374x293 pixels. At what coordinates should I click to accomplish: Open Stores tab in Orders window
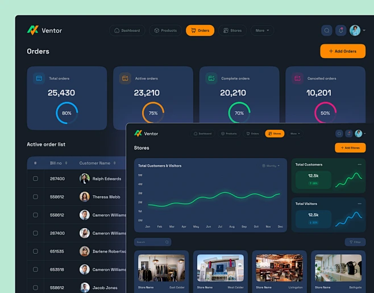pyautogui.click(x=232, y=30)
